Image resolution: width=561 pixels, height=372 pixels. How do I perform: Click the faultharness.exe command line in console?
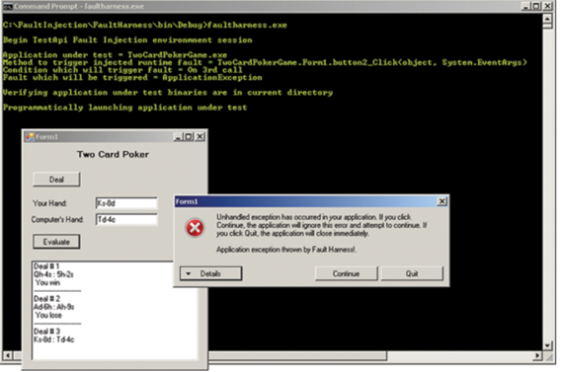point(145,25)
